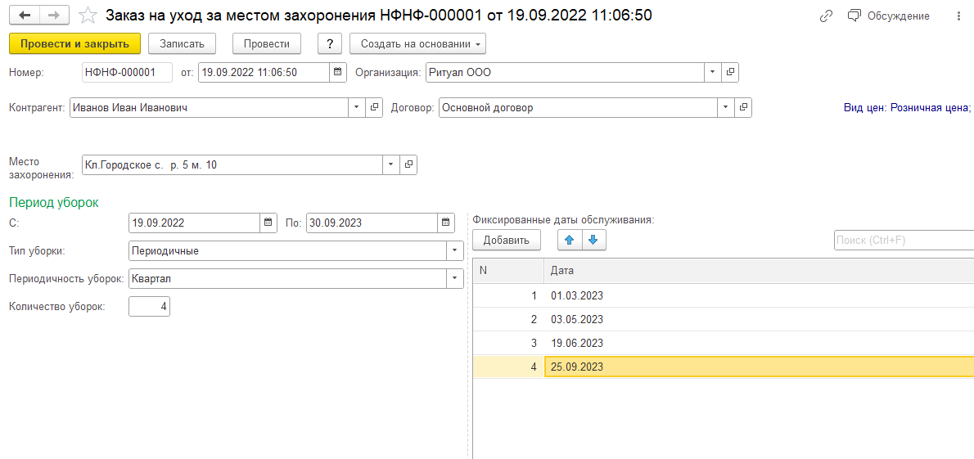Select the row dated 03.05.2023
The image size is (974, 459).
pos(578,319)
